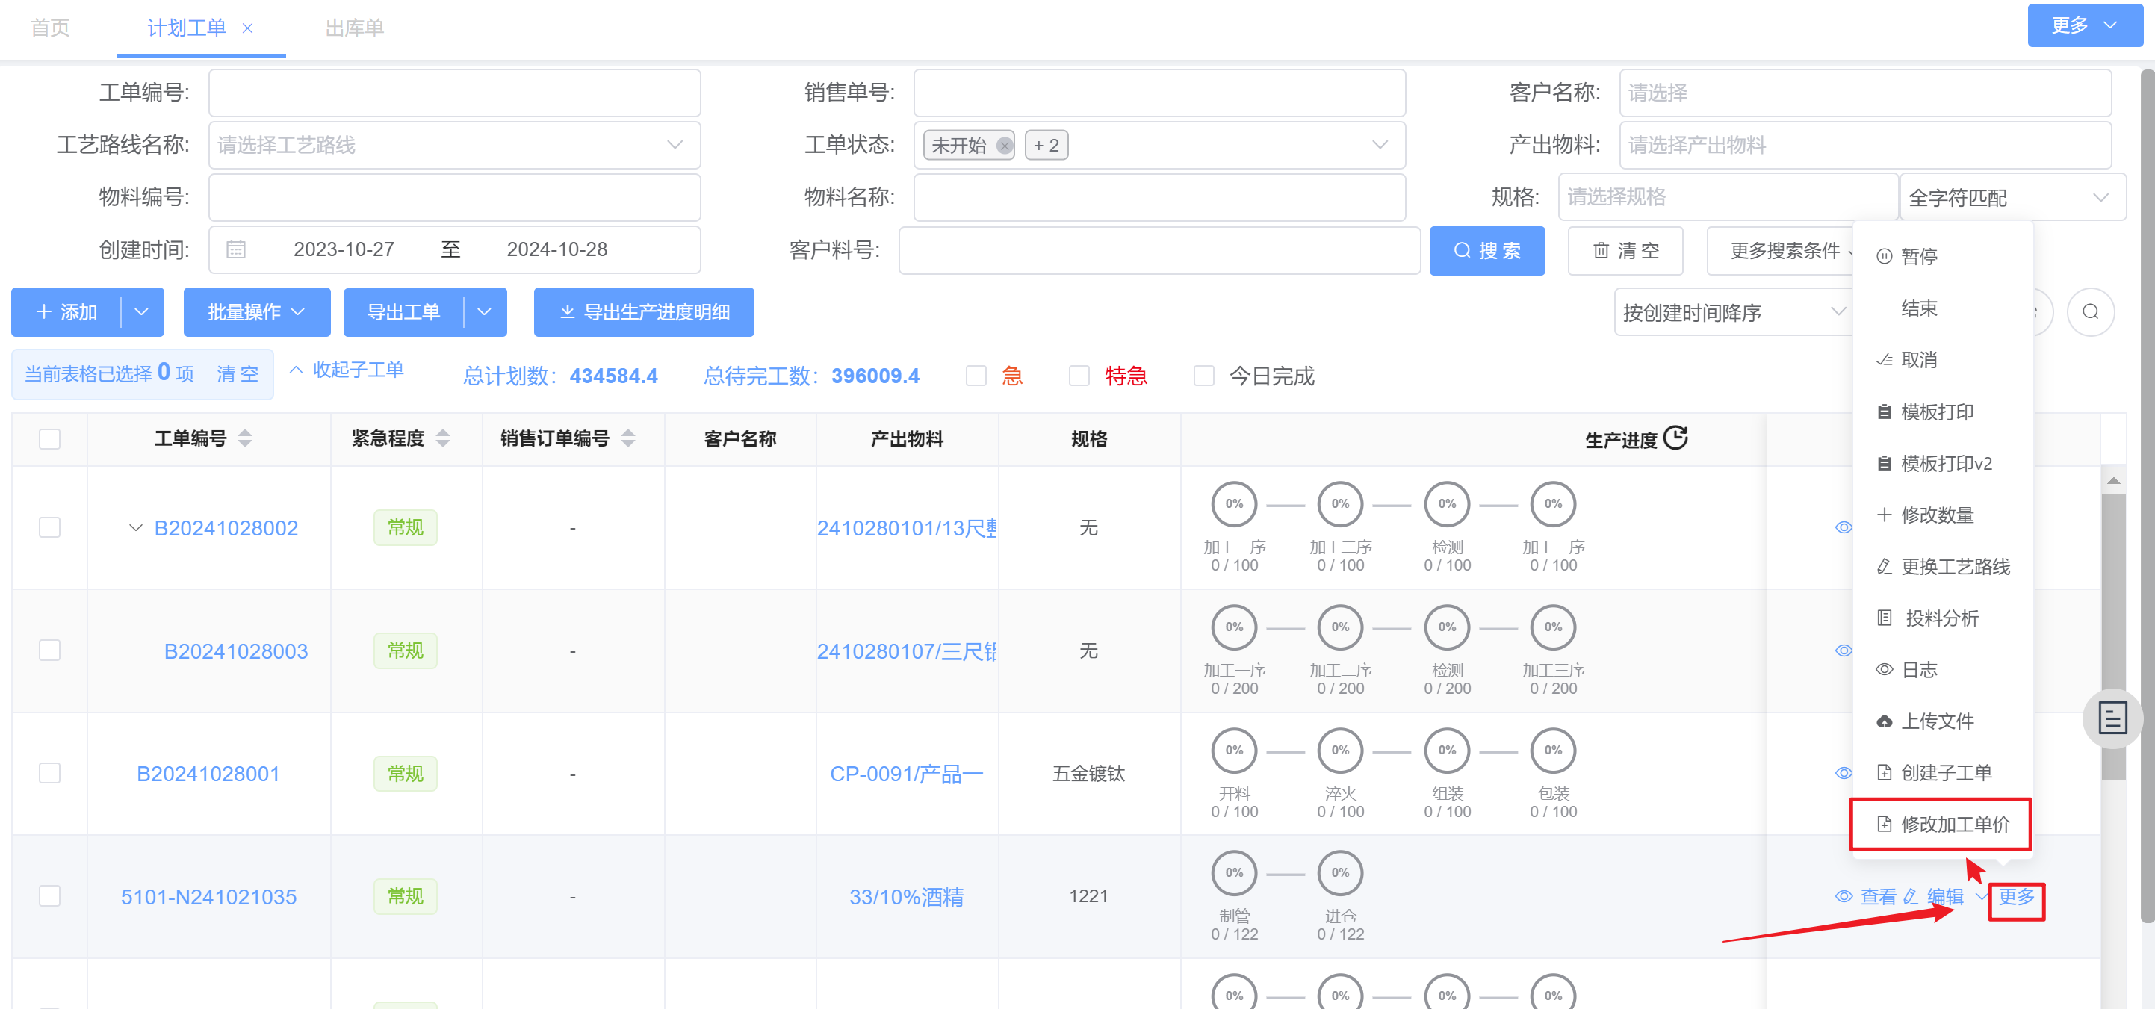The height and width of the screenshot is (1009, 2155).
Task: Focus the 工单编号 input field
Action: (x=454, y=92)
